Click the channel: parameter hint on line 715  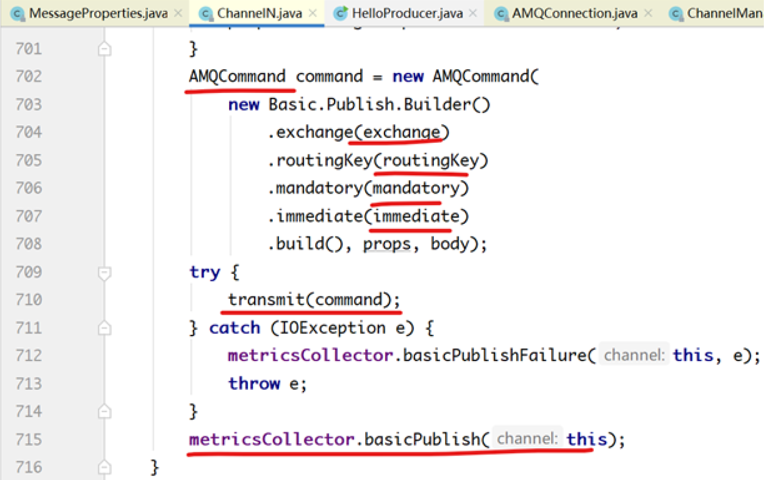click(x=527, y=439)
